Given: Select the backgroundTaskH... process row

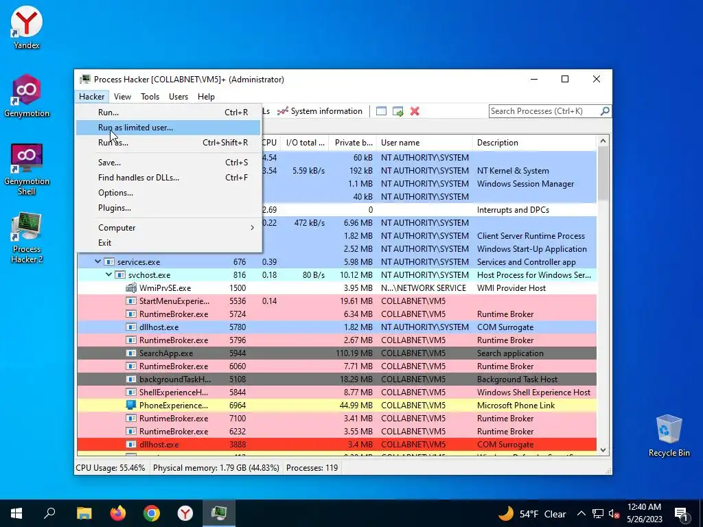Looking at the screenshot, I should (x=336, y=379).
